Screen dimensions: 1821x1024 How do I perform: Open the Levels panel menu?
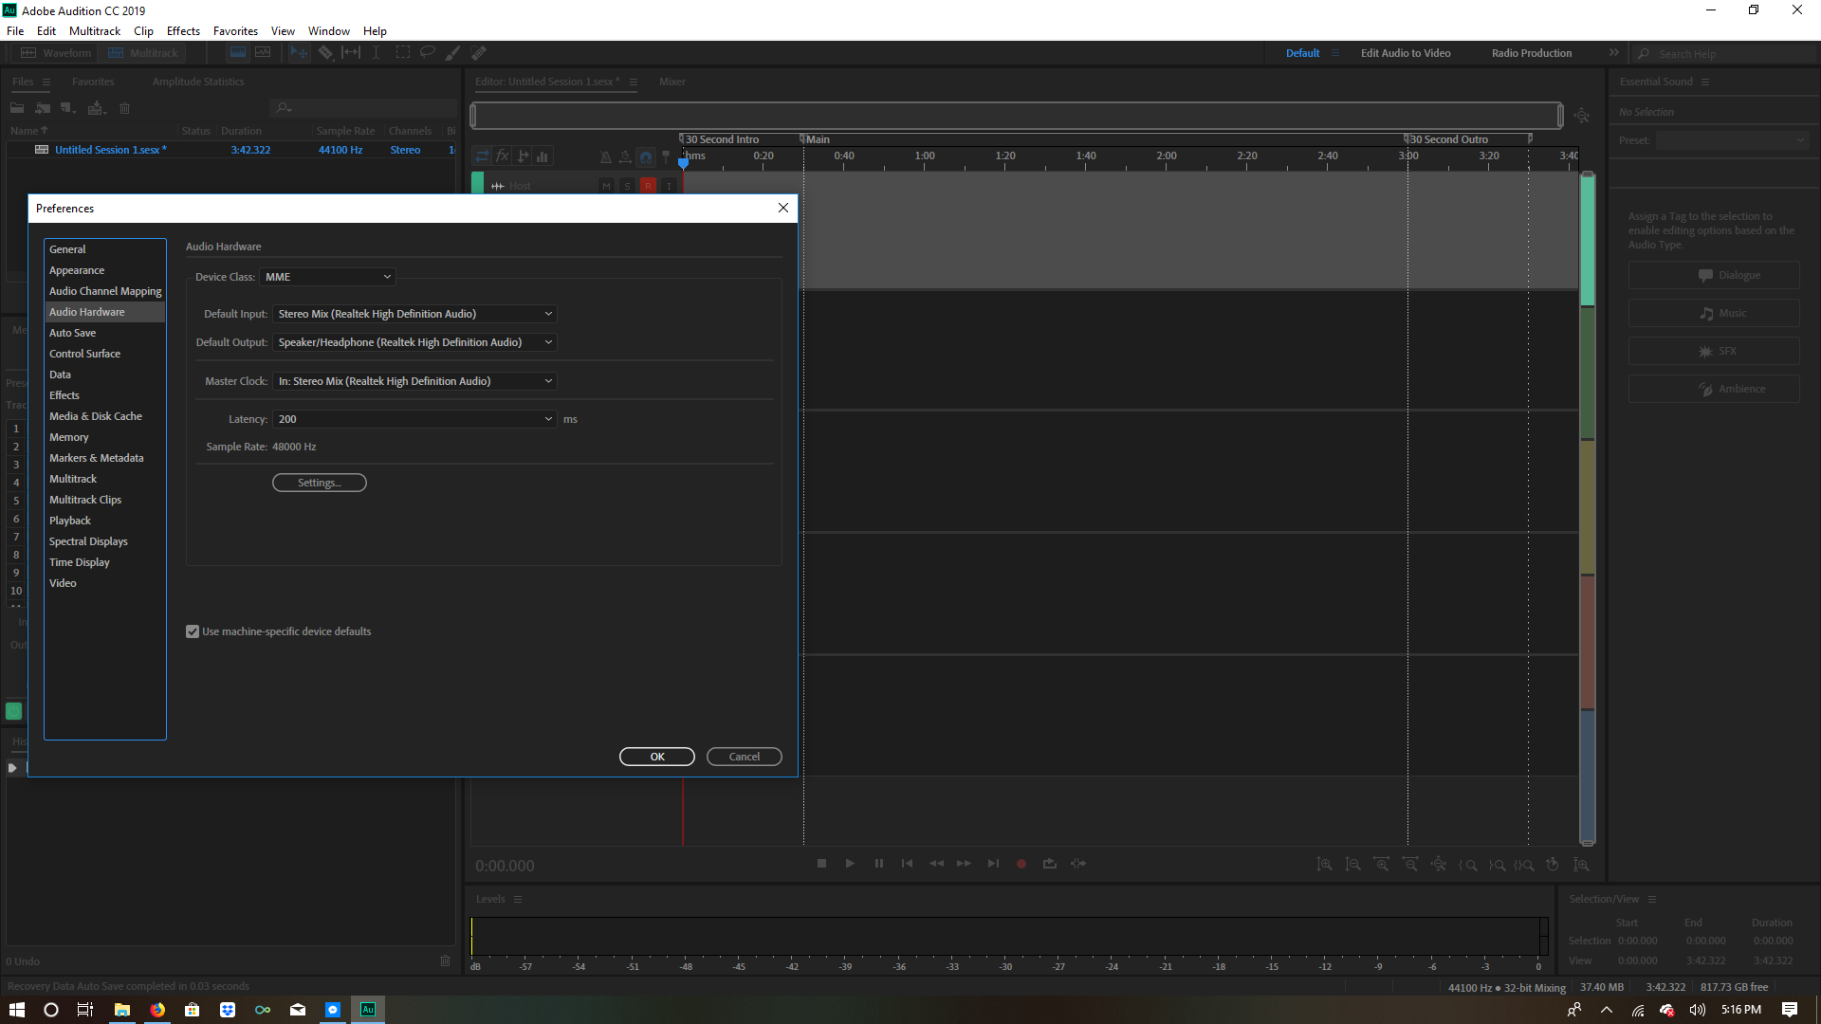pos(517,899)
